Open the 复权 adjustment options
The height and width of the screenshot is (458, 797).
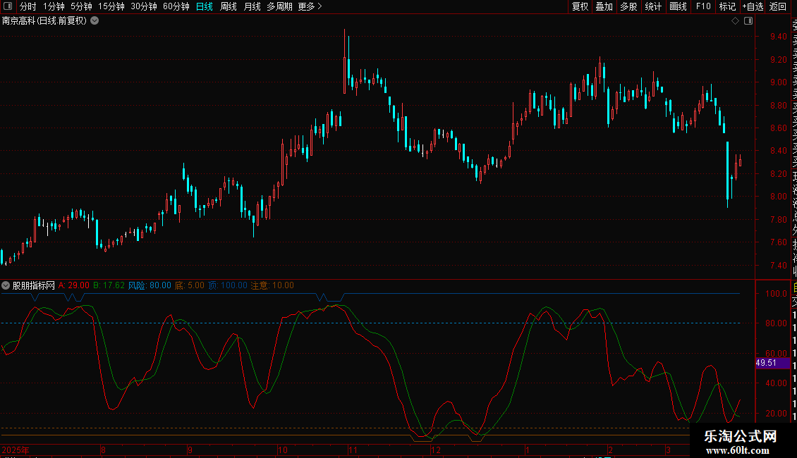580,6
